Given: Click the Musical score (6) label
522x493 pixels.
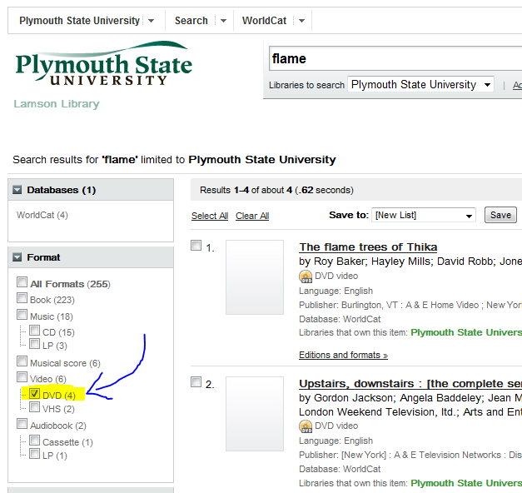Looking at the screenshot, I should [65, 363].
